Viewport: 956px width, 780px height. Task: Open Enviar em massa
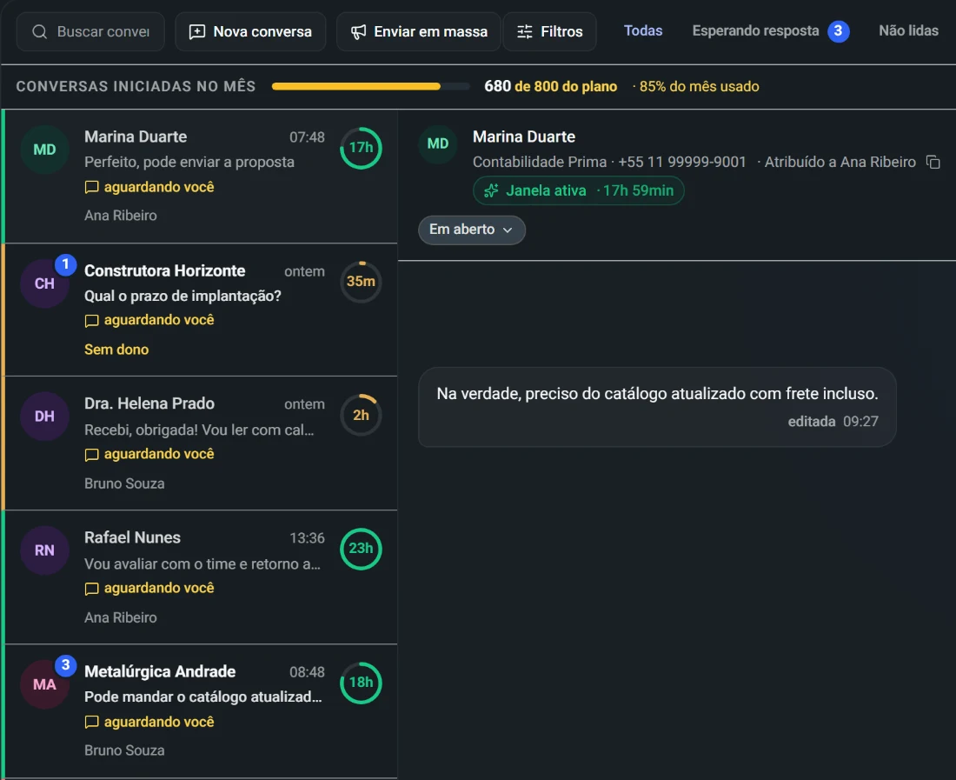click(418, 31)
